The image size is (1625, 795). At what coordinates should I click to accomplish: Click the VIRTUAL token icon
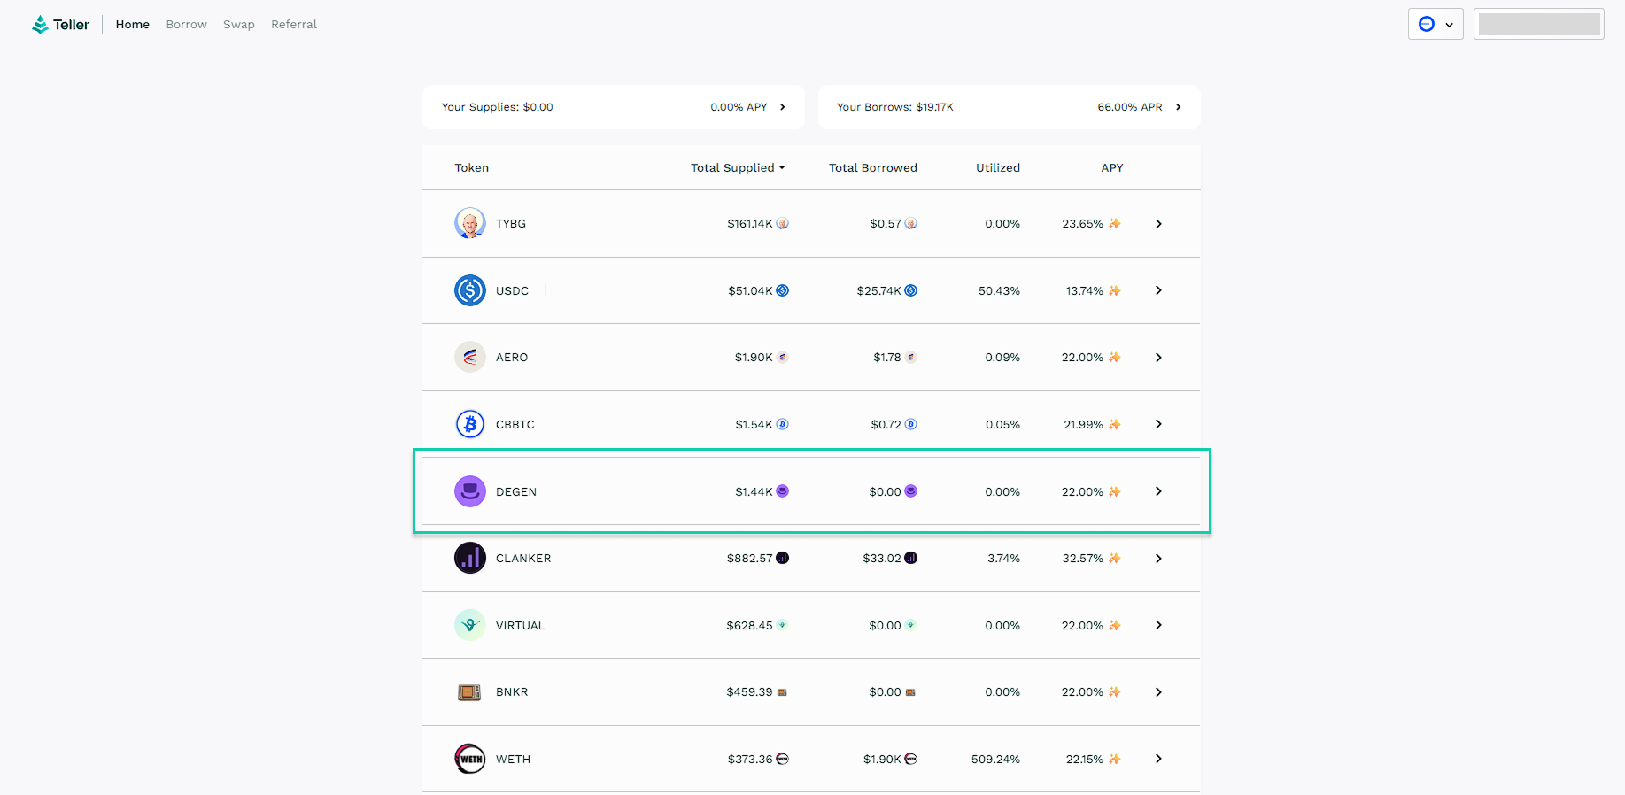pyautogui.click(x=469, y=625)
